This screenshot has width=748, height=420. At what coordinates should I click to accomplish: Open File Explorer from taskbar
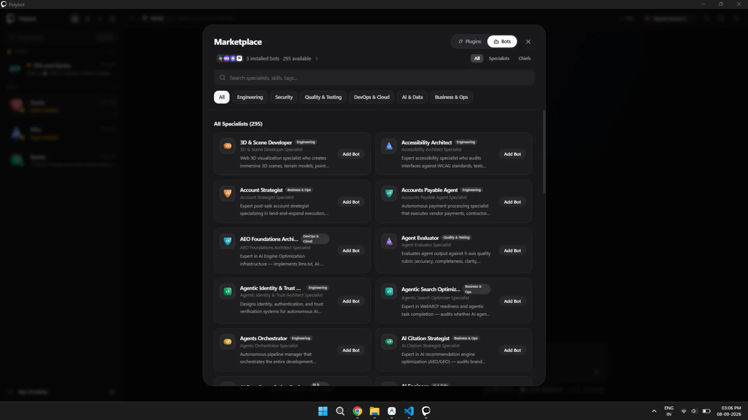click(x=374, y=411)
